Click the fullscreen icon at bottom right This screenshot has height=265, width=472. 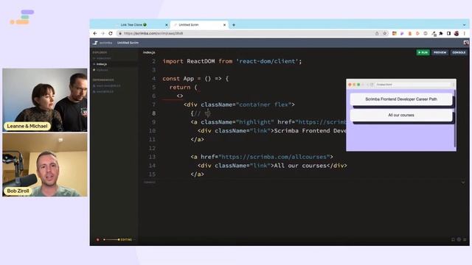pyautogui.click(x=453, y=239)
